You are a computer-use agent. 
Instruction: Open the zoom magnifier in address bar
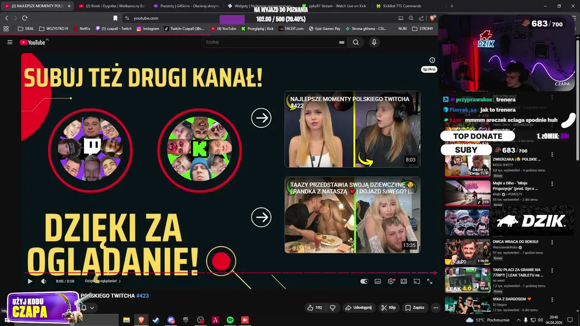(411, 18)
